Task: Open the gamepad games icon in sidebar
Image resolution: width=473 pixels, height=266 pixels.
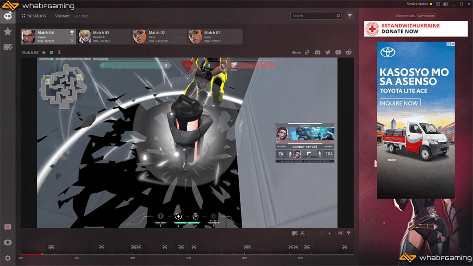Action: click(8, 242)
